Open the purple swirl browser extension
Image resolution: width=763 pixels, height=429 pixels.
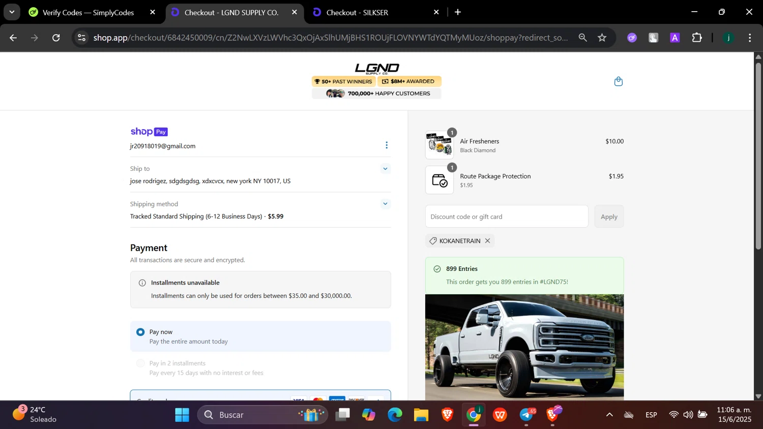632,38
